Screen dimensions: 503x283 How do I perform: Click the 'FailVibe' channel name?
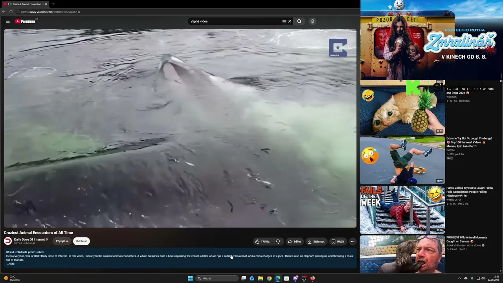(451, 150)
